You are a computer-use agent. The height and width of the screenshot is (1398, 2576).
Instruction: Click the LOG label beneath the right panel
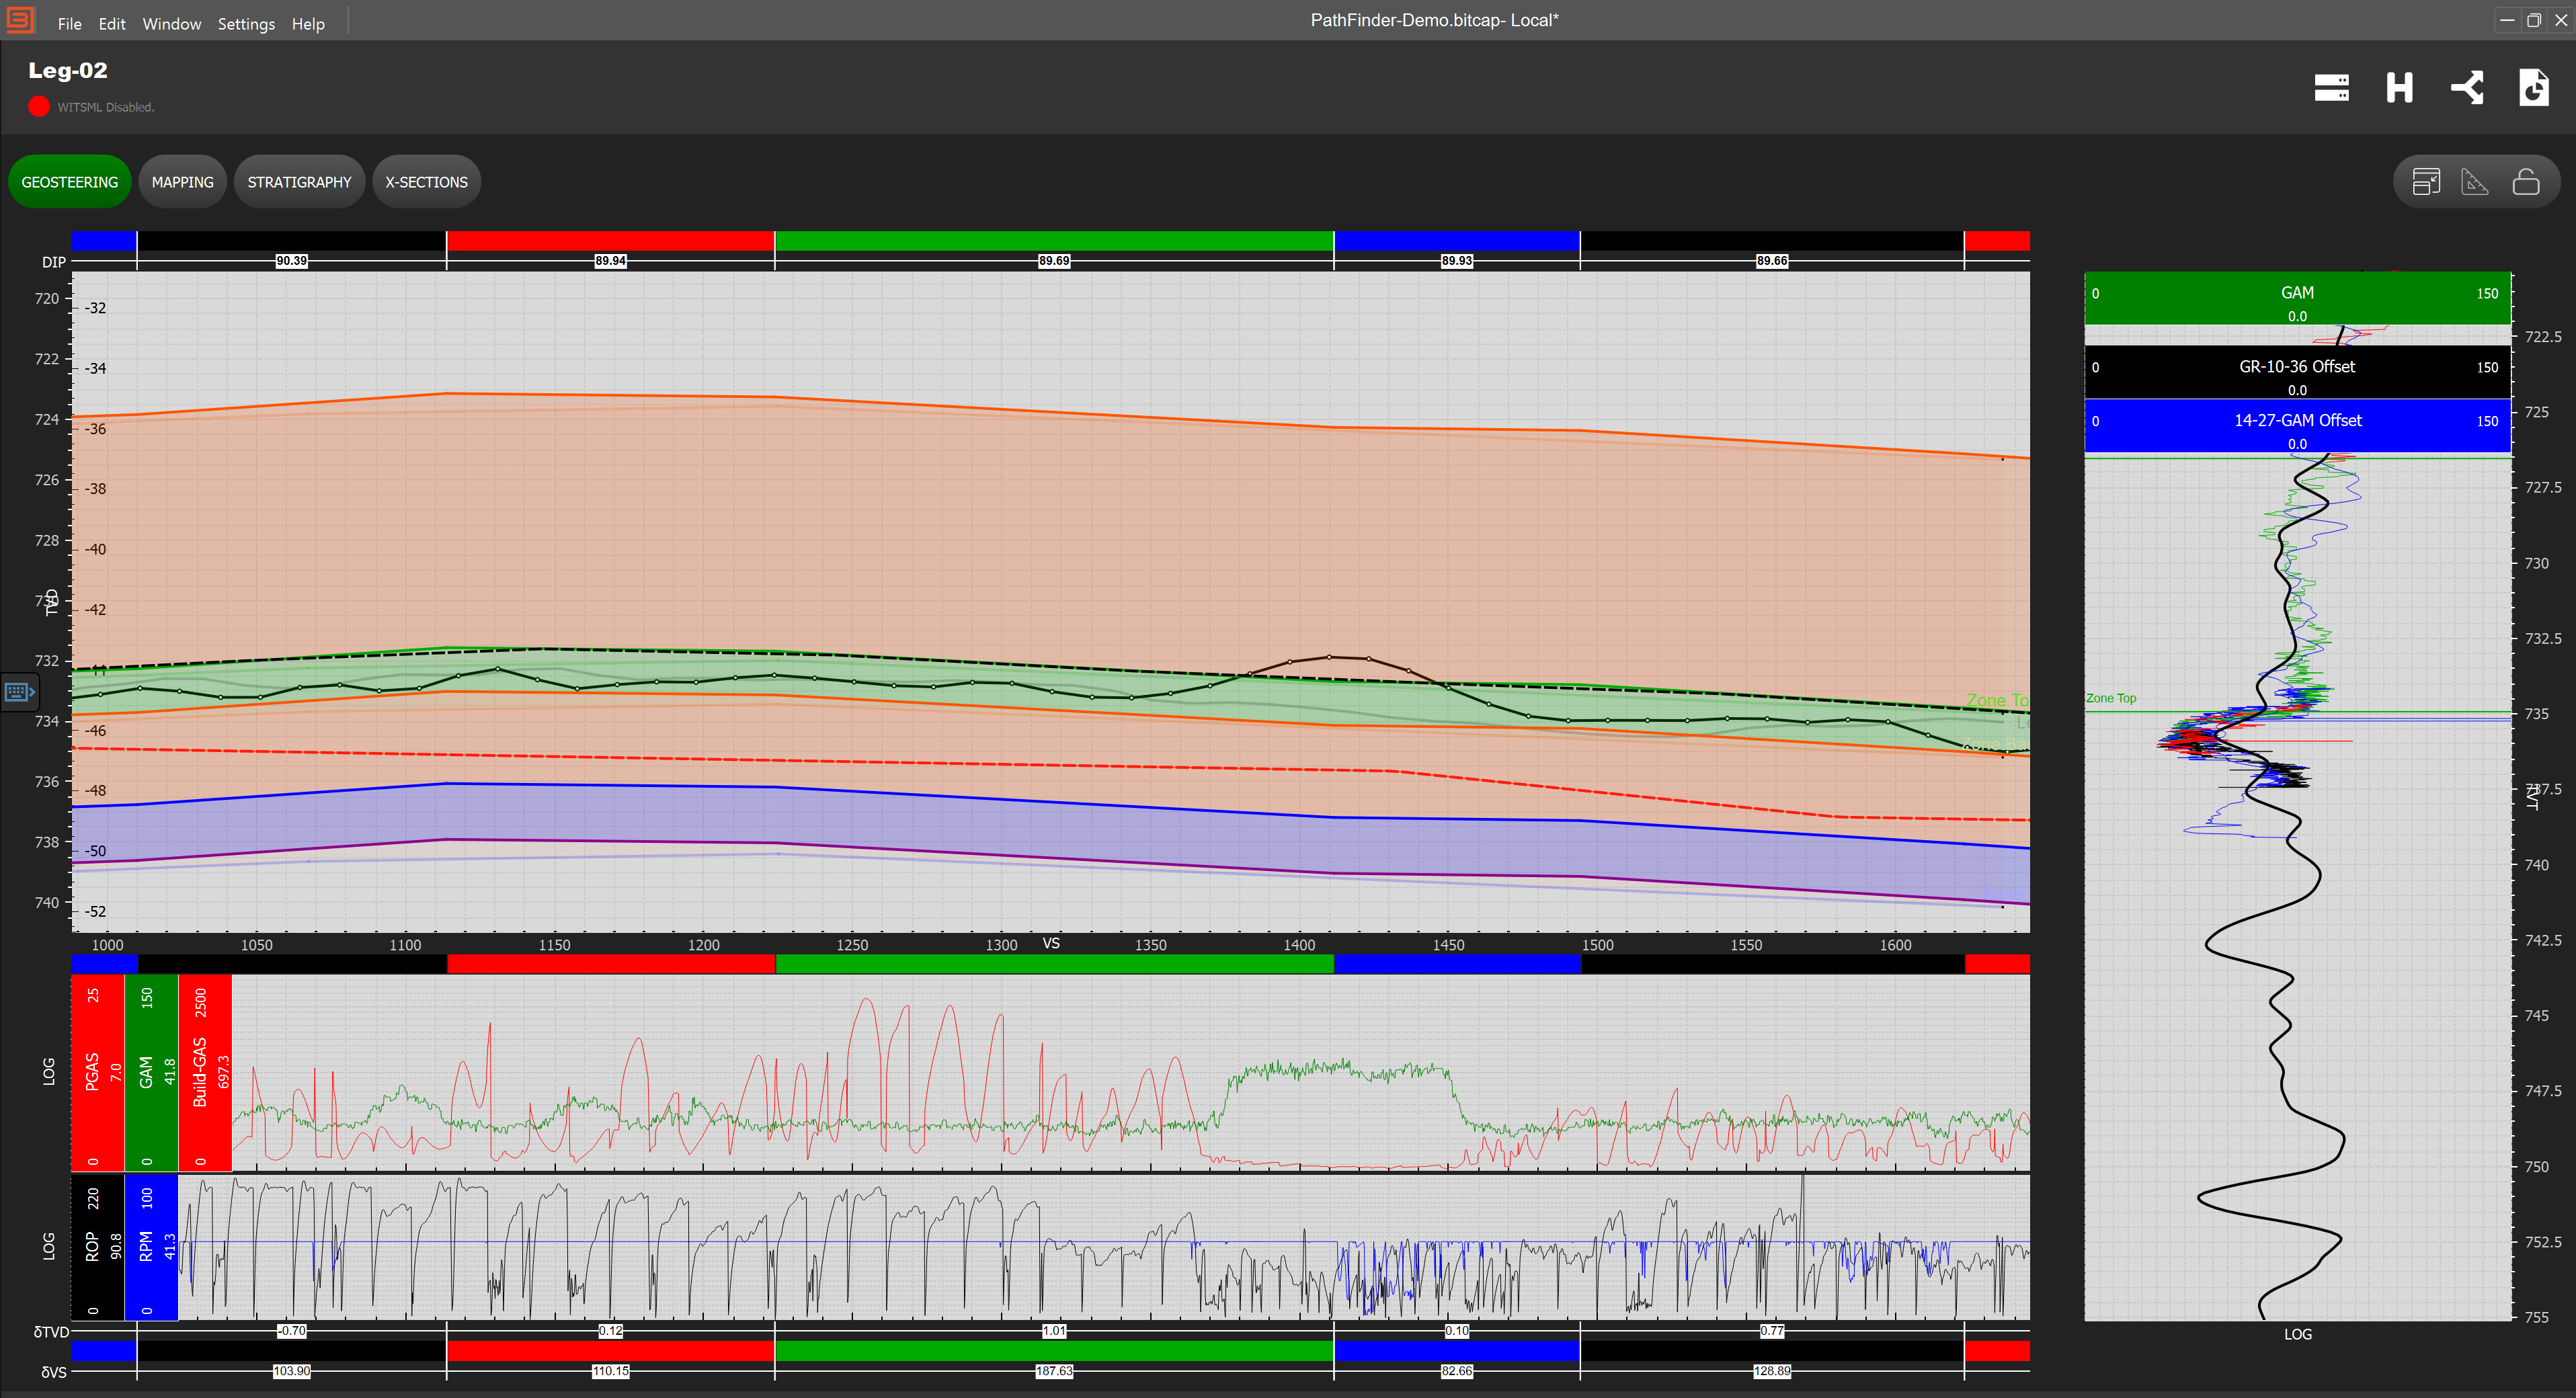pos(2297,1334)
